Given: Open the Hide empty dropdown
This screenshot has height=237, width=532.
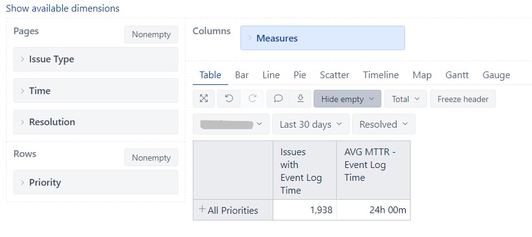Looking at the screenshot, I should (347, 99).
